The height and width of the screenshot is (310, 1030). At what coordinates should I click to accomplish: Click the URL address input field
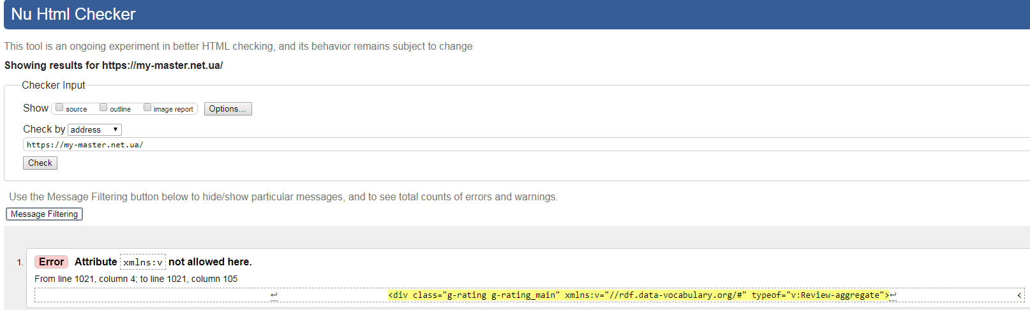[x=526, y=145]
